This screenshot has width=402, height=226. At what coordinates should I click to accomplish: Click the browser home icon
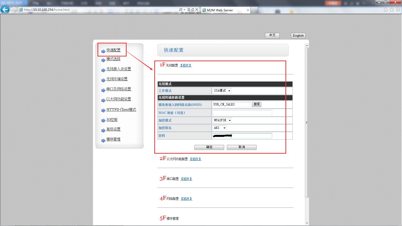click(386, 10)
